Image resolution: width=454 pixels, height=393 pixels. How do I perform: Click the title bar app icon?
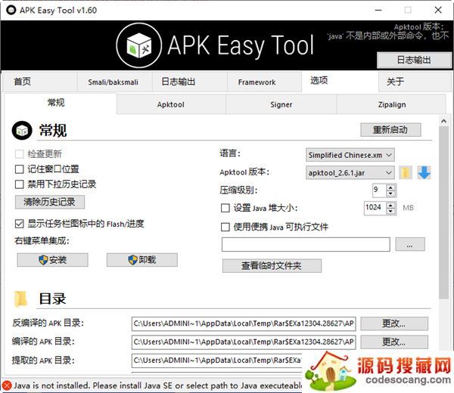pos(11,10)
